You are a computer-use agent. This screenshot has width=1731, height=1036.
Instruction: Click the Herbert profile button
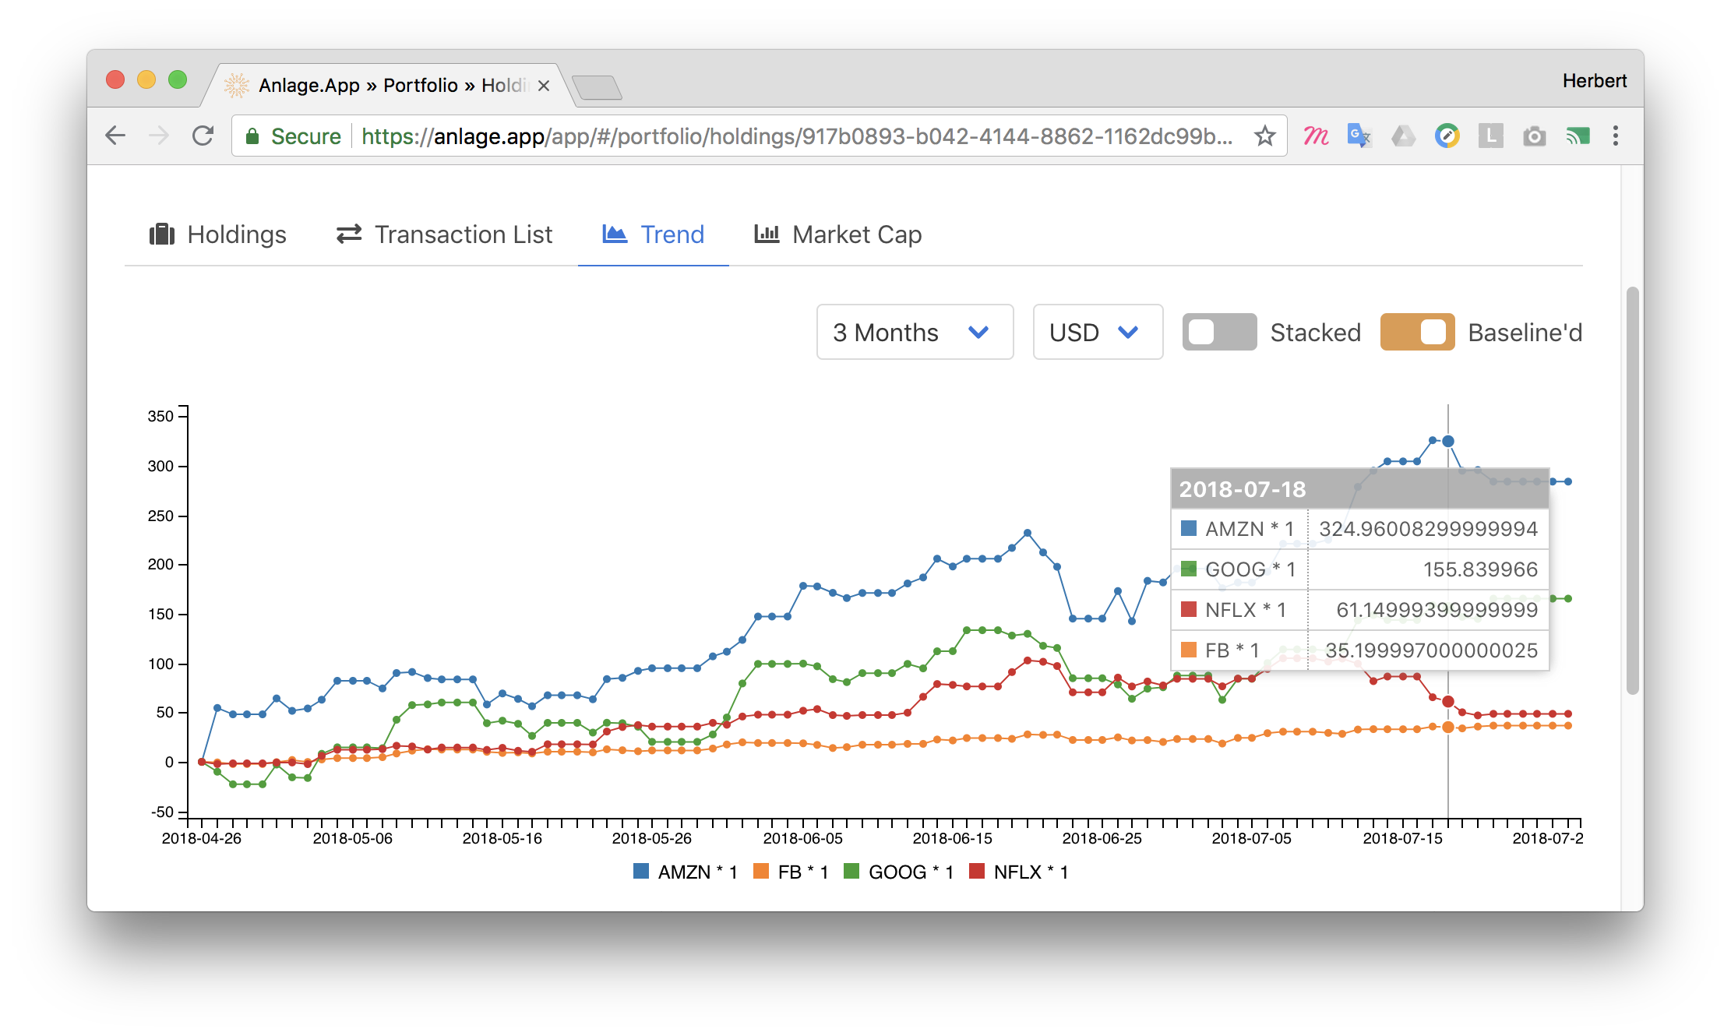(x=1594, y=81)
